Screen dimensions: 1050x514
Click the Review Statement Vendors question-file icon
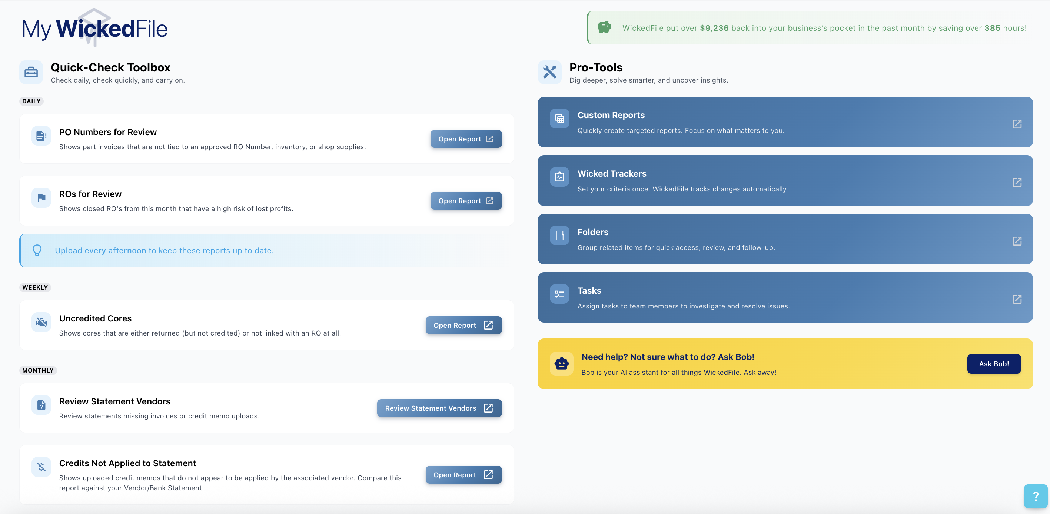coord(41,405)
